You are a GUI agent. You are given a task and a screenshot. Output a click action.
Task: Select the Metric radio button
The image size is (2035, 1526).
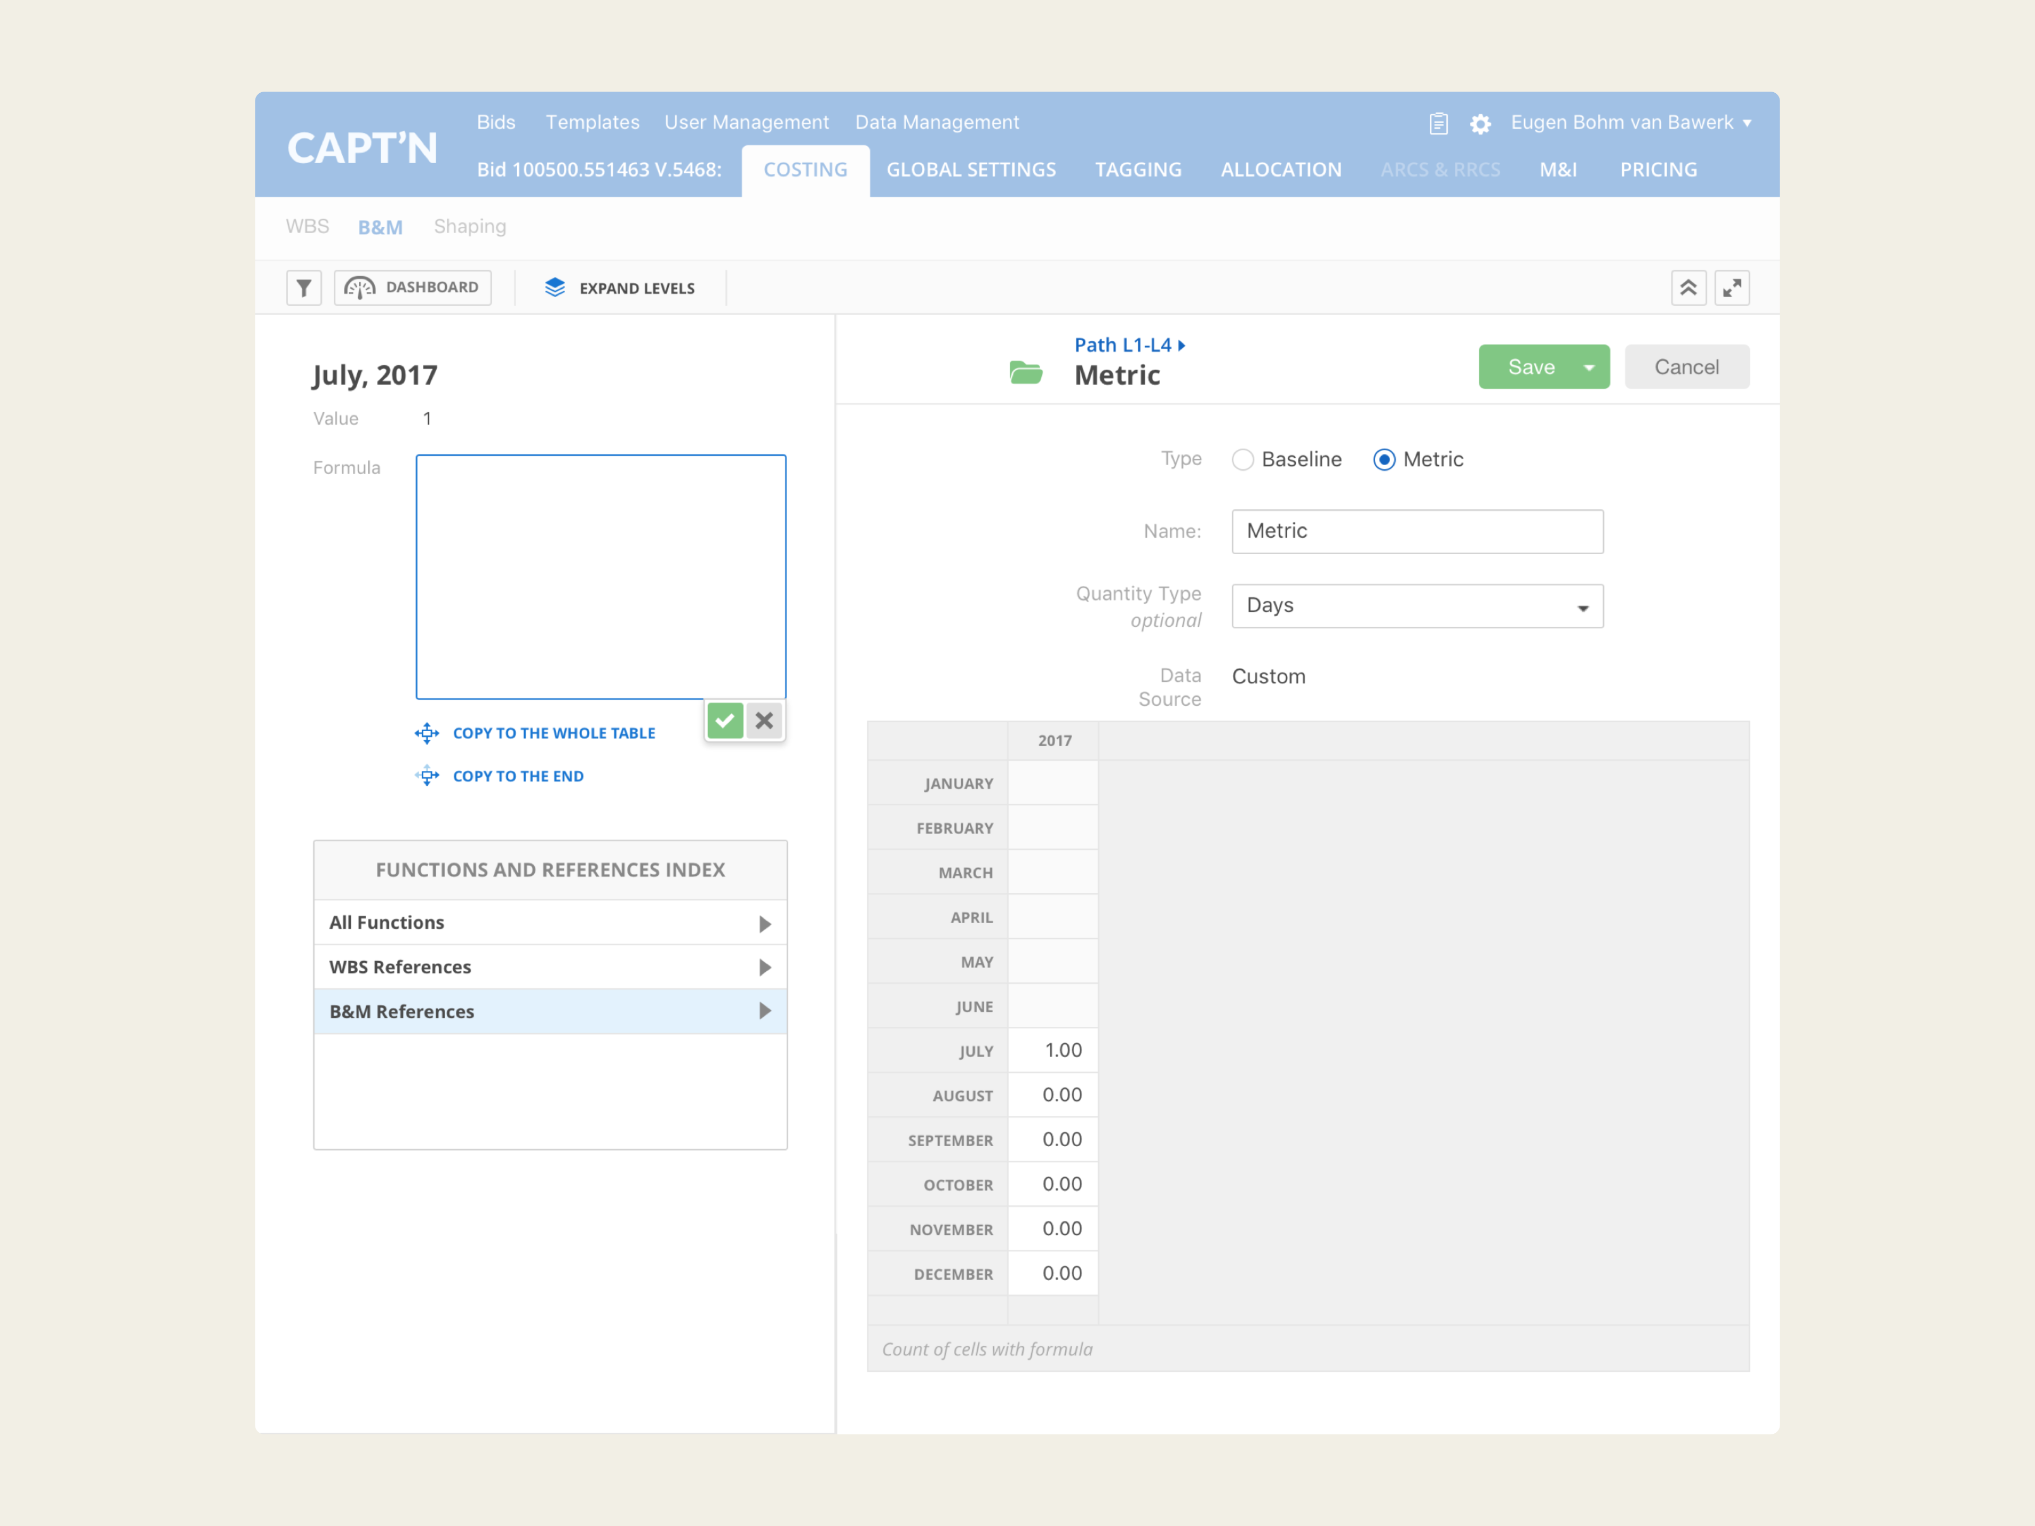(1384, 459)
